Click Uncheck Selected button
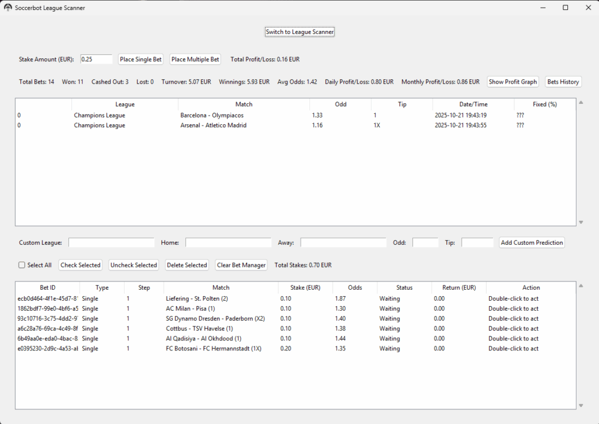Screen dimensions: 599x424 [x=134, y=265]
